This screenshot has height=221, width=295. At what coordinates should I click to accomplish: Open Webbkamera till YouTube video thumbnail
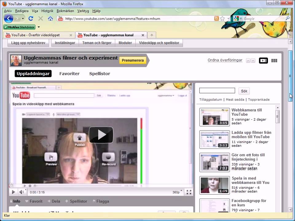(x=214, y=117)
